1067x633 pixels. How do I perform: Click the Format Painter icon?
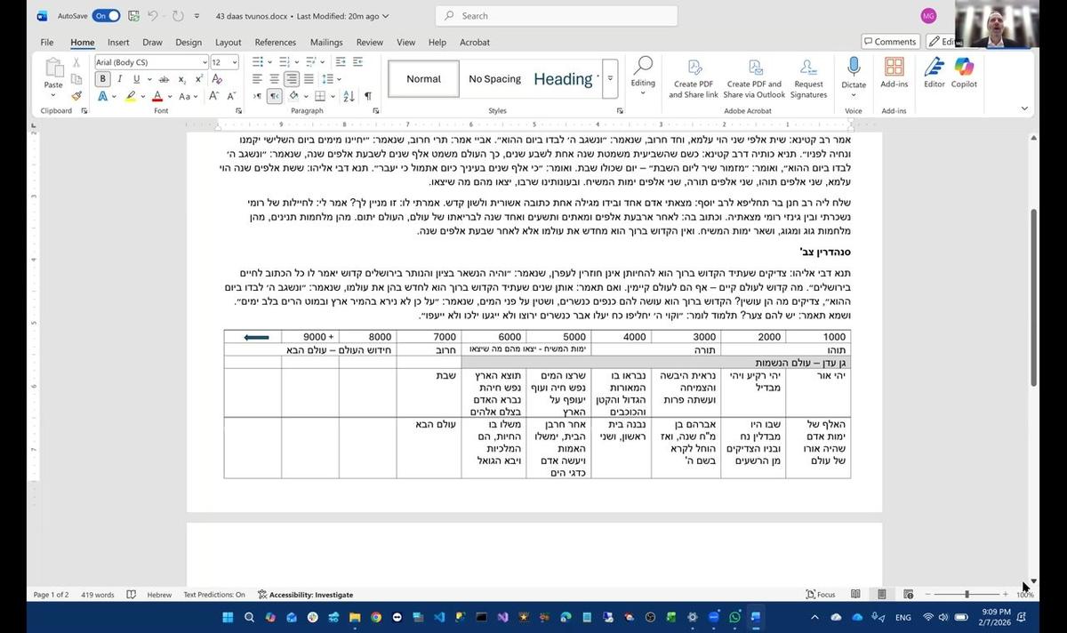point(77,96)
